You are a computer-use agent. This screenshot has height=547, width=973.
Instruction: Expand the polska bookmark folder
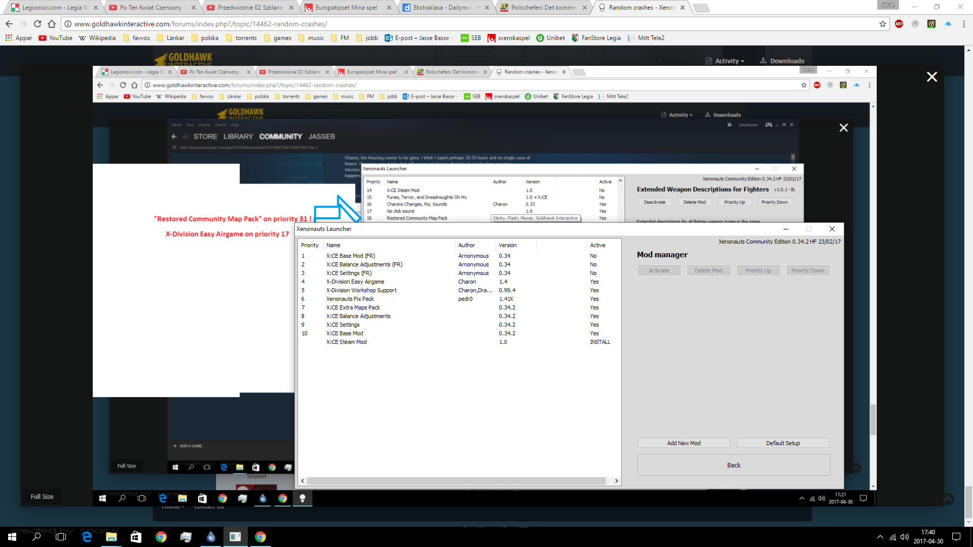(205, 38)
